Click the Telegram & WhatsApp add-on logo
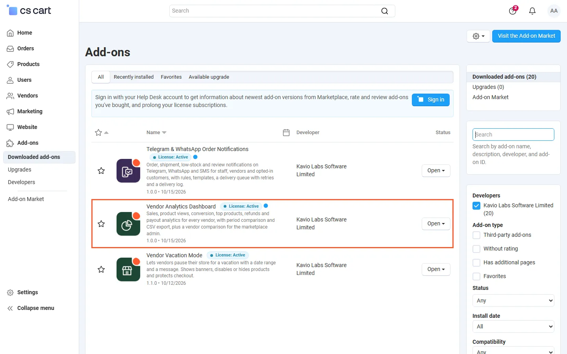 (x=128, y=171)
